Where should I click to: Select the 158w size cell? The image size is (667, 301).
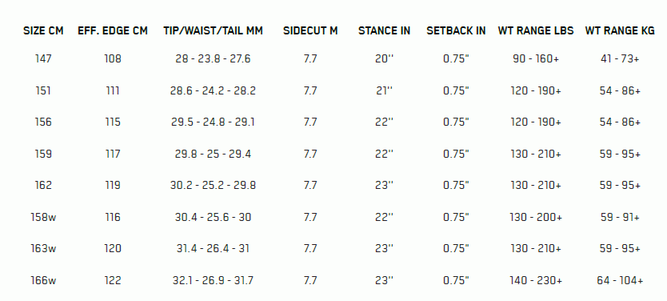43,217
